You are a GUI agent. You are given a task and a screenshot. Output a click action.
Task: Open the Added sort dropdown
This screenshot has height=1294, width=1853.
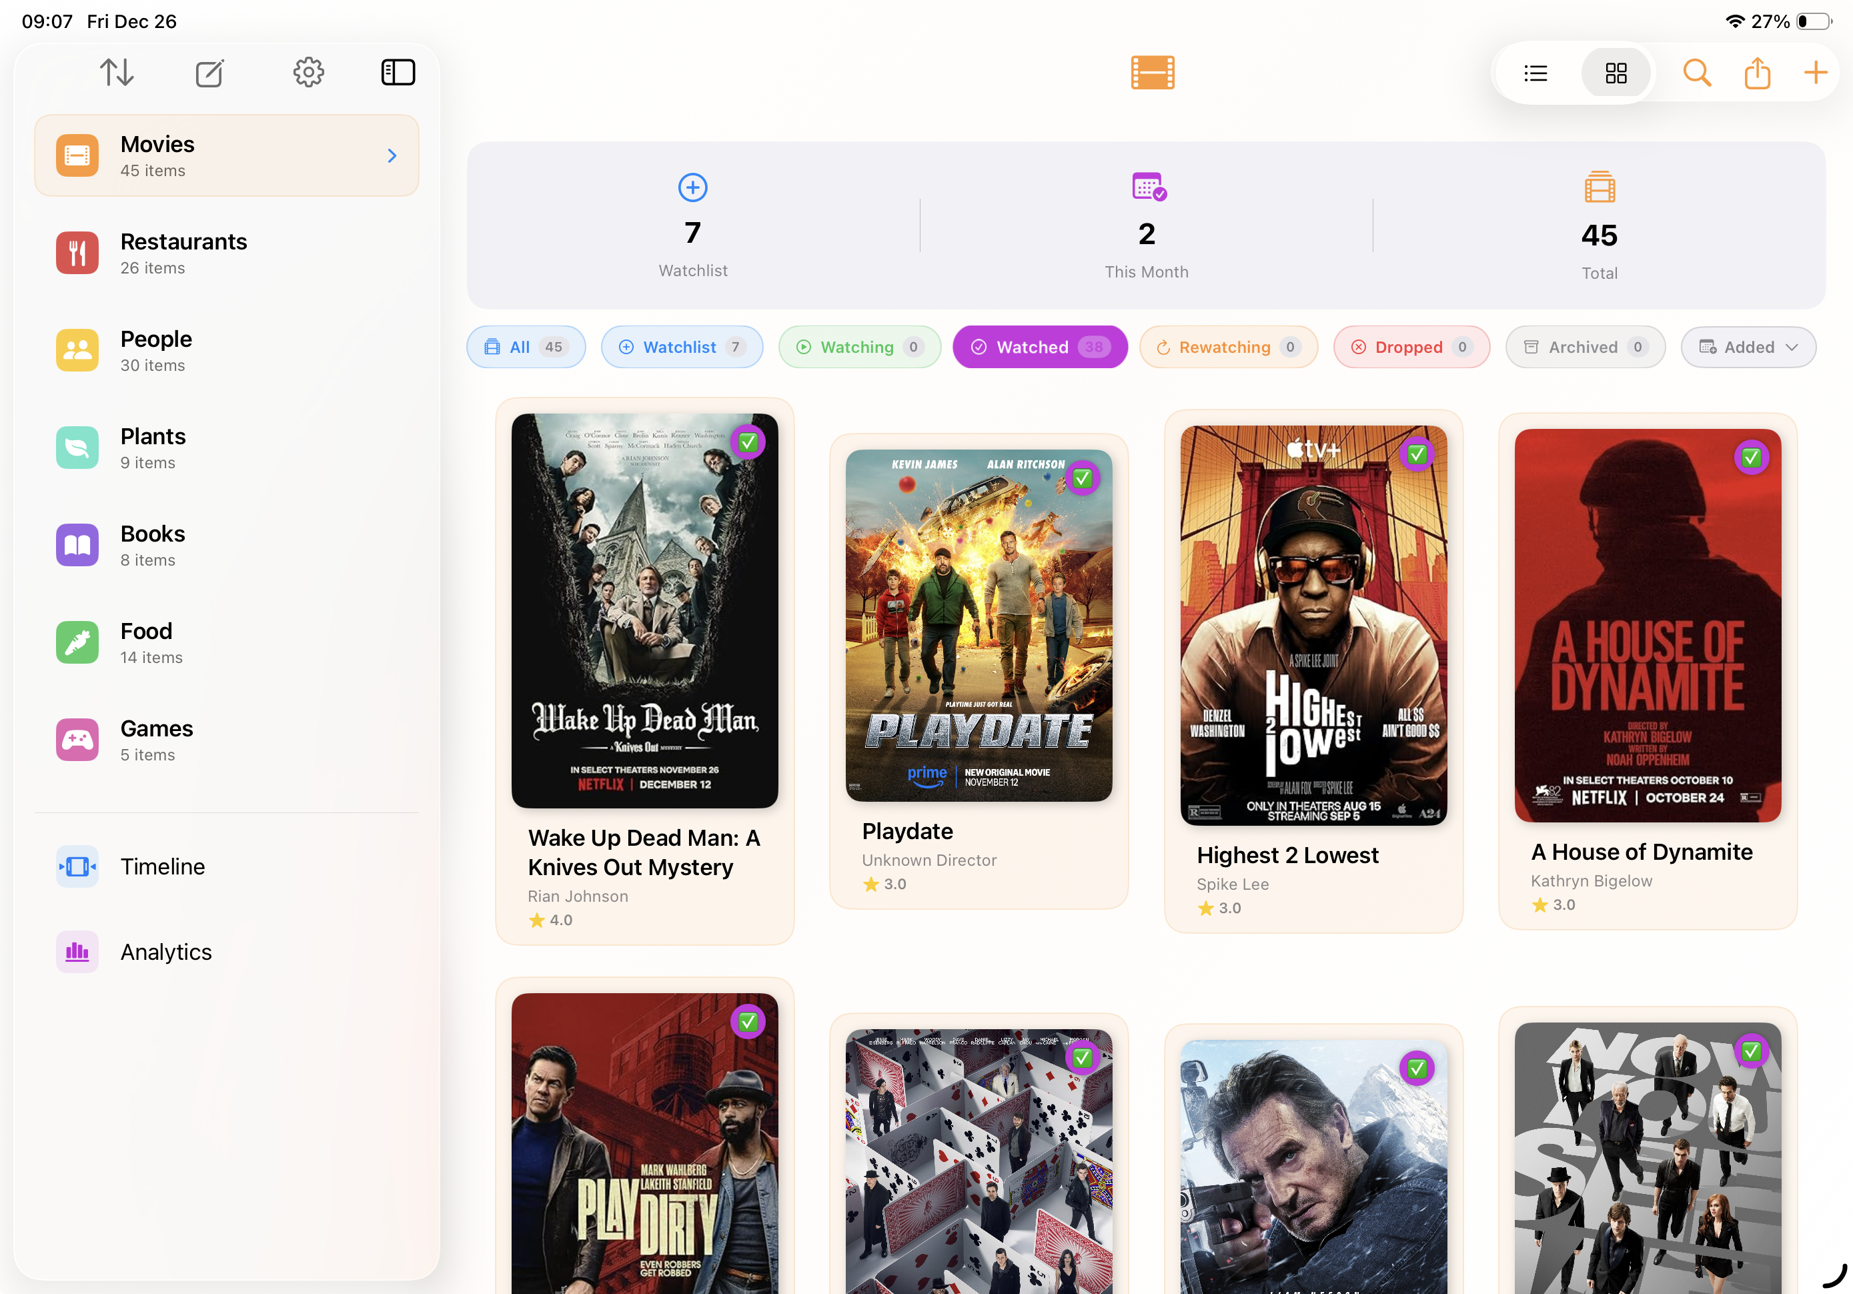1748,347
